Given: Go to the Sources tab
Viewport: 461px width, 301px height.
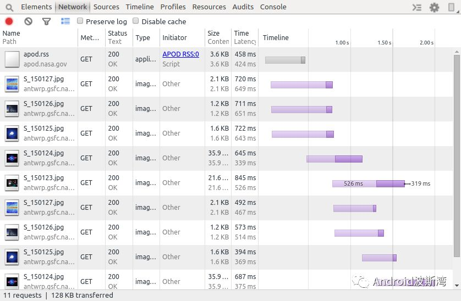Looking at the screenshot, I should click(106, 7).
